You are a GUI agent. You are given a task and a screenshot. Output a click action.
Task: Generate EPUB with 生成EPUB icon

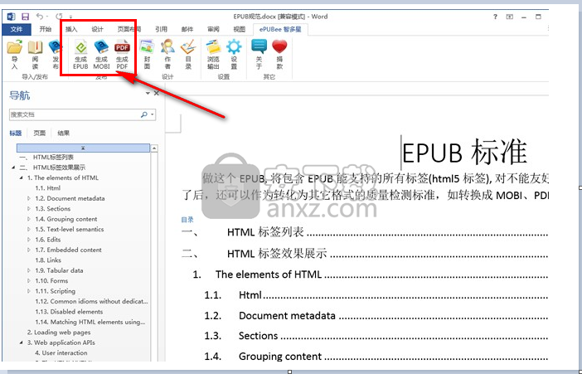(80, 55)
